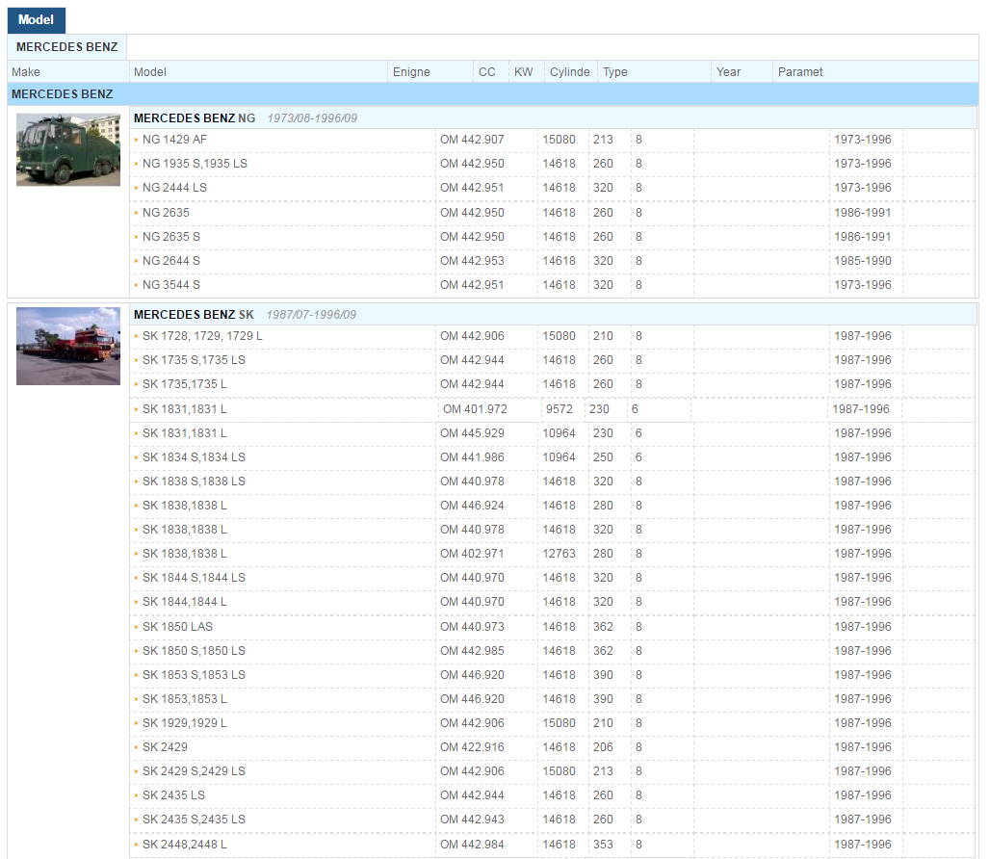Viewport: 990px width, 859px height.
Task: Click engine OM 442.943 cell
Action: click(x=472, y=820)
